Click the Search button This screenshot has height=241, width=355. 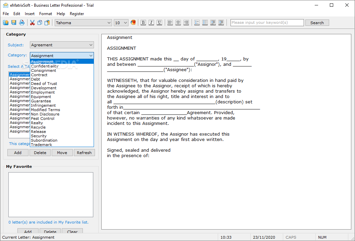[x=317, y=22]
